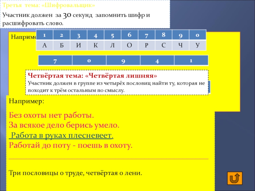Click the letter cell 'А'
The image size is (255, 191).
45,45
